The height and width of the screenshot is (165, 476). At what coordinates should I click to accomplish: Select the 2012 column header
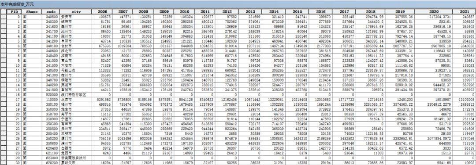click(227, 11)
